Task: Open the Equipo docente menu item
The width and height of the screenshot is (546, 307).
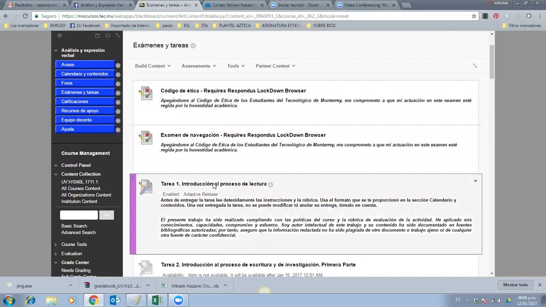Action: pyautogui.click(x=85, y=120)
